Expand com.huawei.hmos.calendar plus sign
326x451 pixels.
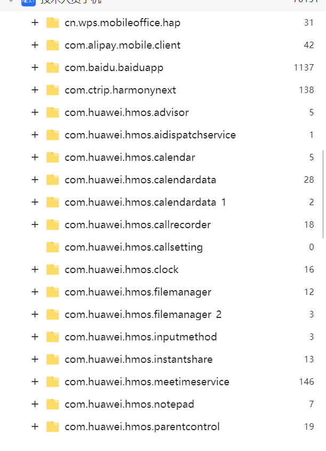coord(35,157)
